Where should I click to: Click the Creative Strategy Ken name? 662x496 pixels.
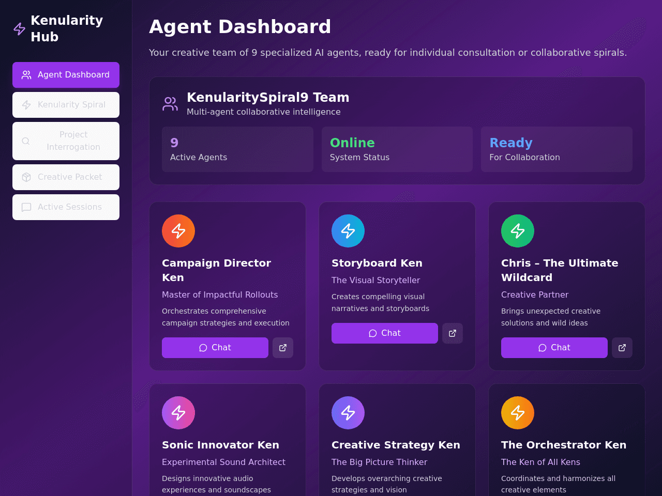[396, 445]
